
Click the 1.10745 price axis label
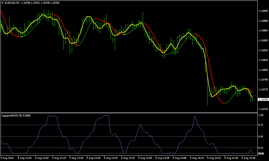tap(263, 109)
